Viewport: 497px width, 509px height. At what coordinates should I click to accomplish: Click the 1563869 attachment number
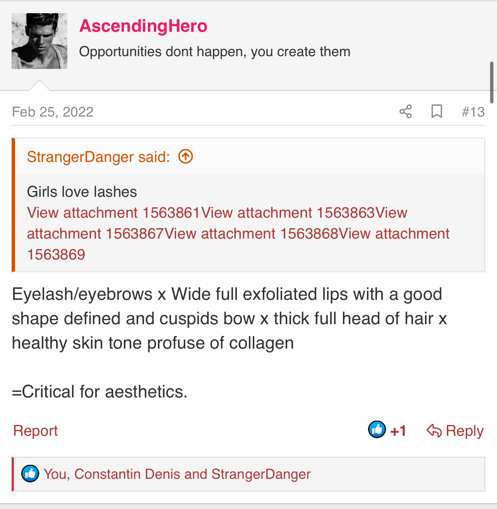[56, 254]
